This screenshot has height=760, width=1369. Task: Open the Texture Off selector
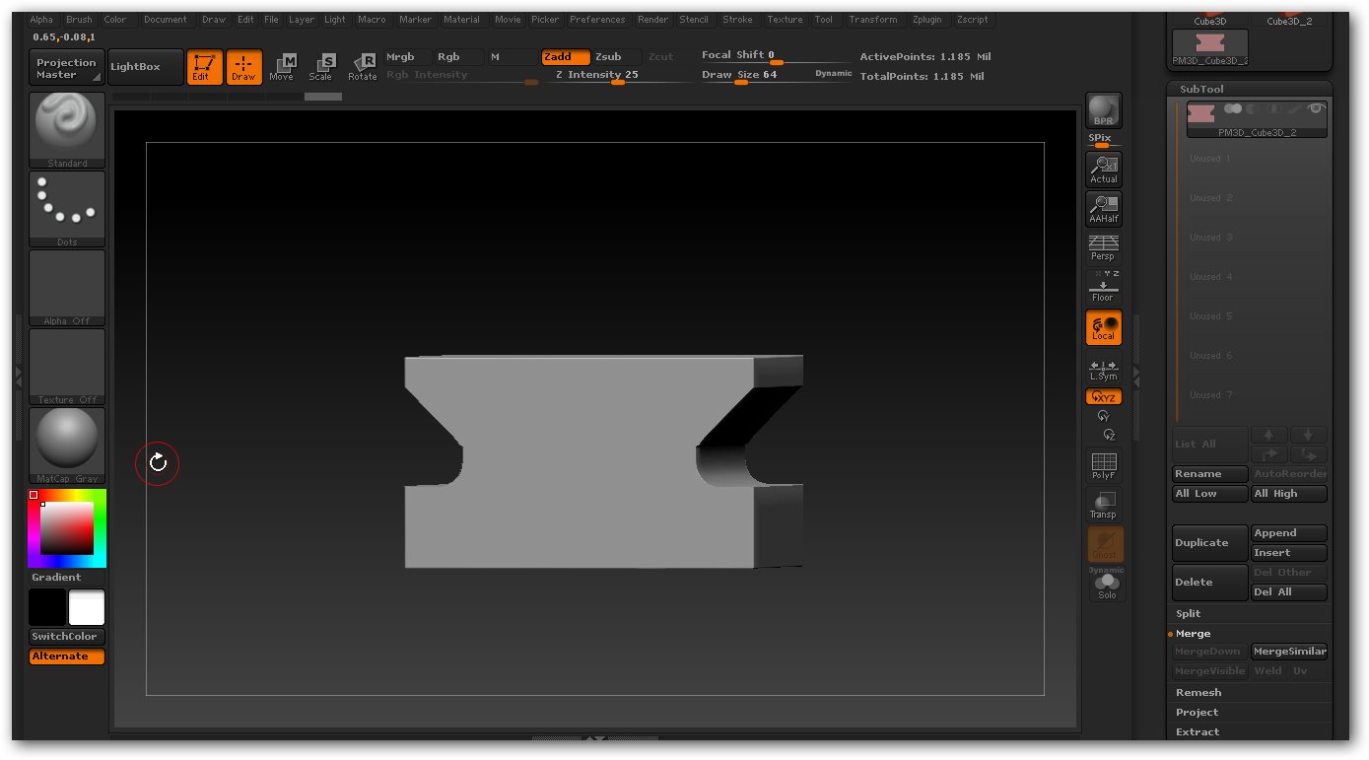[67, 367]
